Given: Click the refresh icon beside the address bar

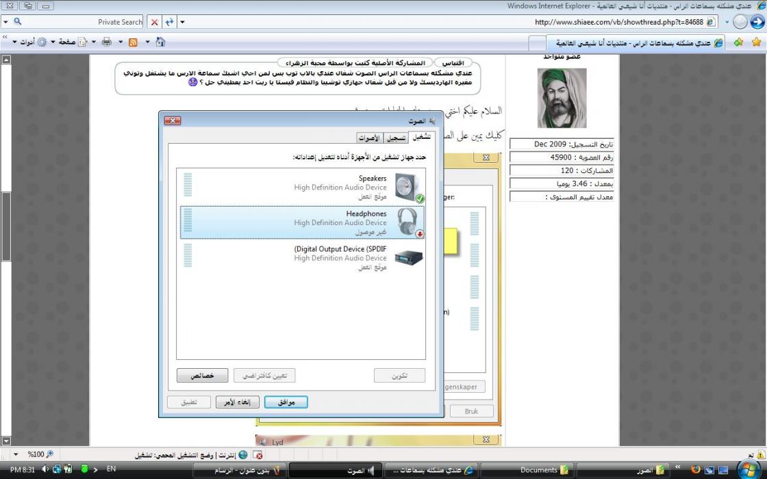Looking at the screenshot, I should pos(169,22).
